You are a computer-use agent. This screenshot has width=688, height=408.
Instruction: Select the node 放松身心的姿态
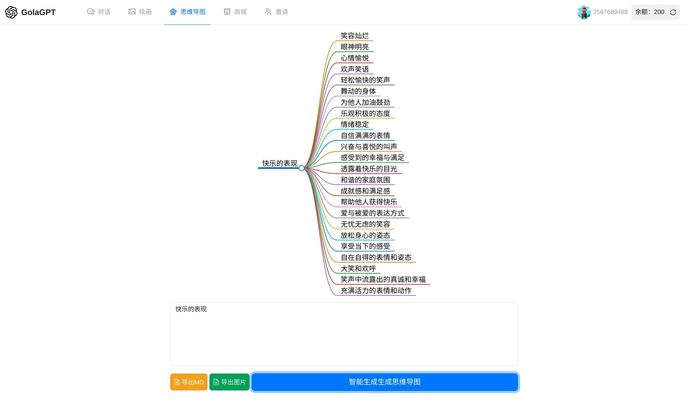[365, 235]
